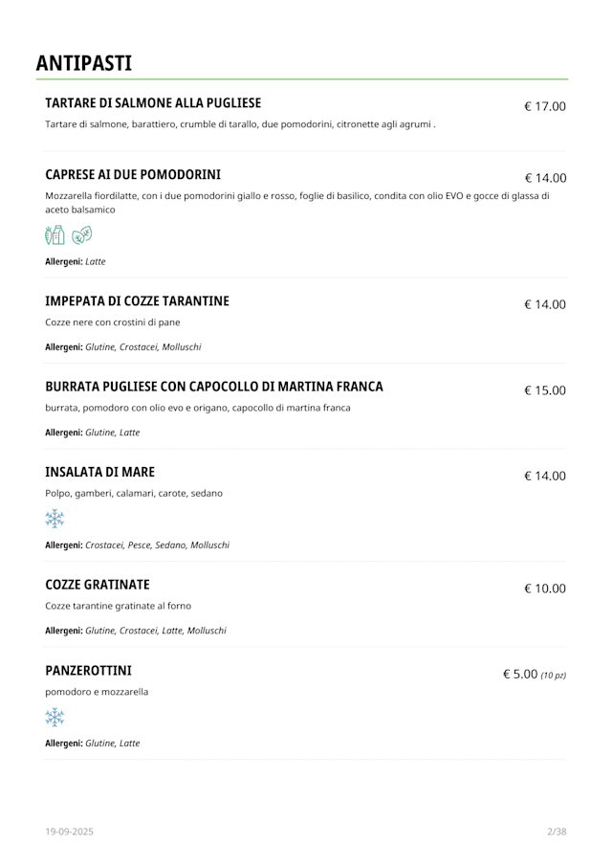
Task: Select the ANTIPASTI section heading
Action: pyautogui.click(x=84, y=63)
